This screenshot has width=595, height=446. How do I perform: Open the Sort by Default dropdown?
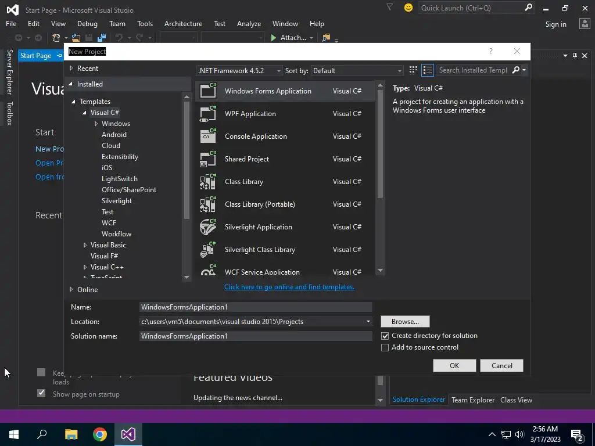tap(357, 70)
